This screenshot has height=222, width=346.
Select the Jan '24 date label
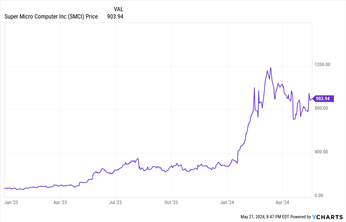tap(227, 202)
